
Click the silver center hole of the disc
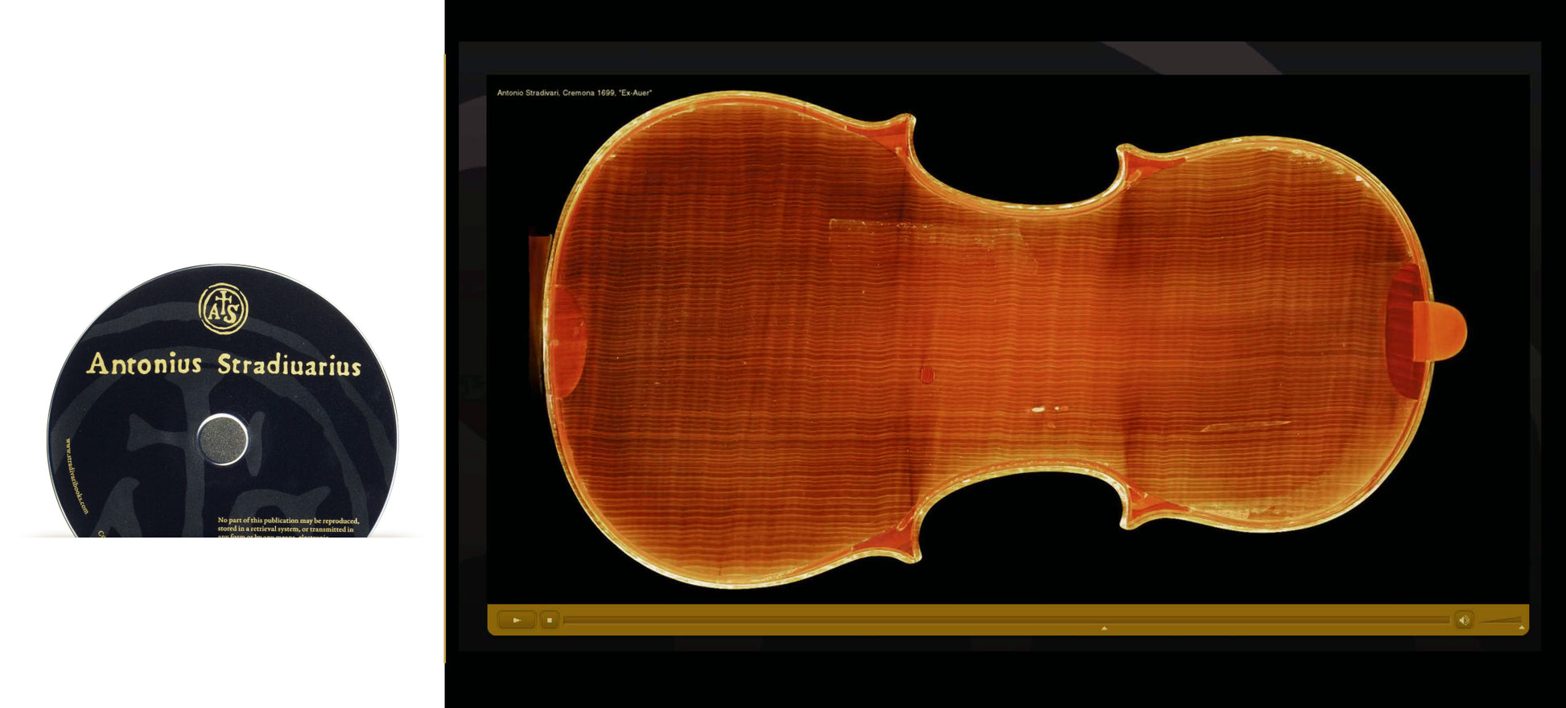(x=223, y=439)
